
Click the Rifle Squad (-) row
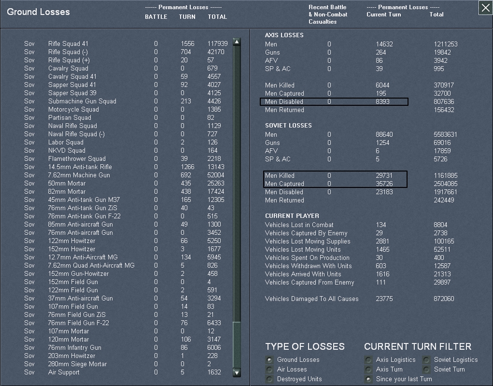[x=126, y=52]
